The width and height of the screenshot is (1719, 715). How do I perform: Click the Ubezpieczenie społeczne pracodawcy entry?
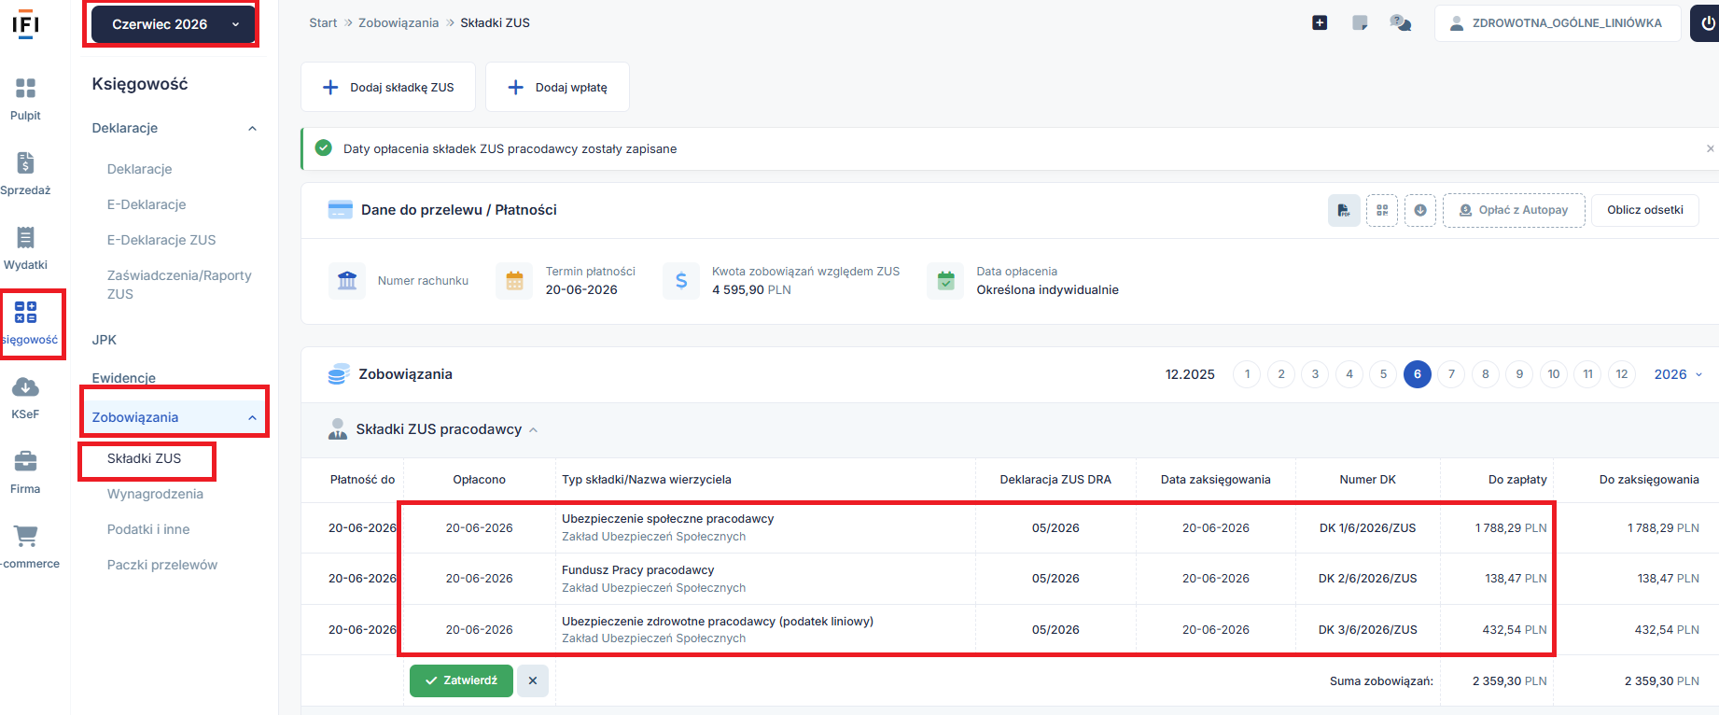(667, 519)
